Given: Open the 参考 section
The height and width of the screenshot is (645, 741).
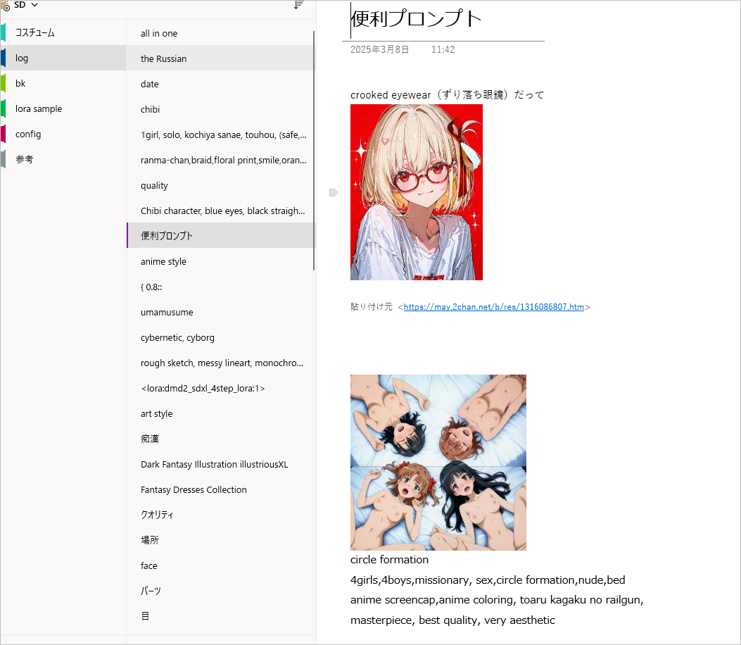Looking at the screenshot, I should [x=25, y=159].
